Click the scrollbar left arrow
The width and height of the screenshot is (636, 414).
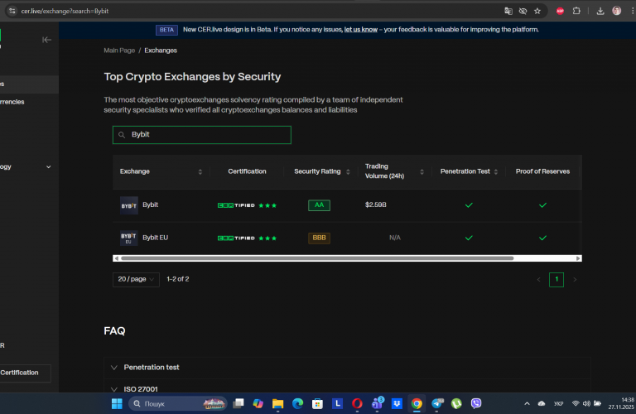point(117,258)
